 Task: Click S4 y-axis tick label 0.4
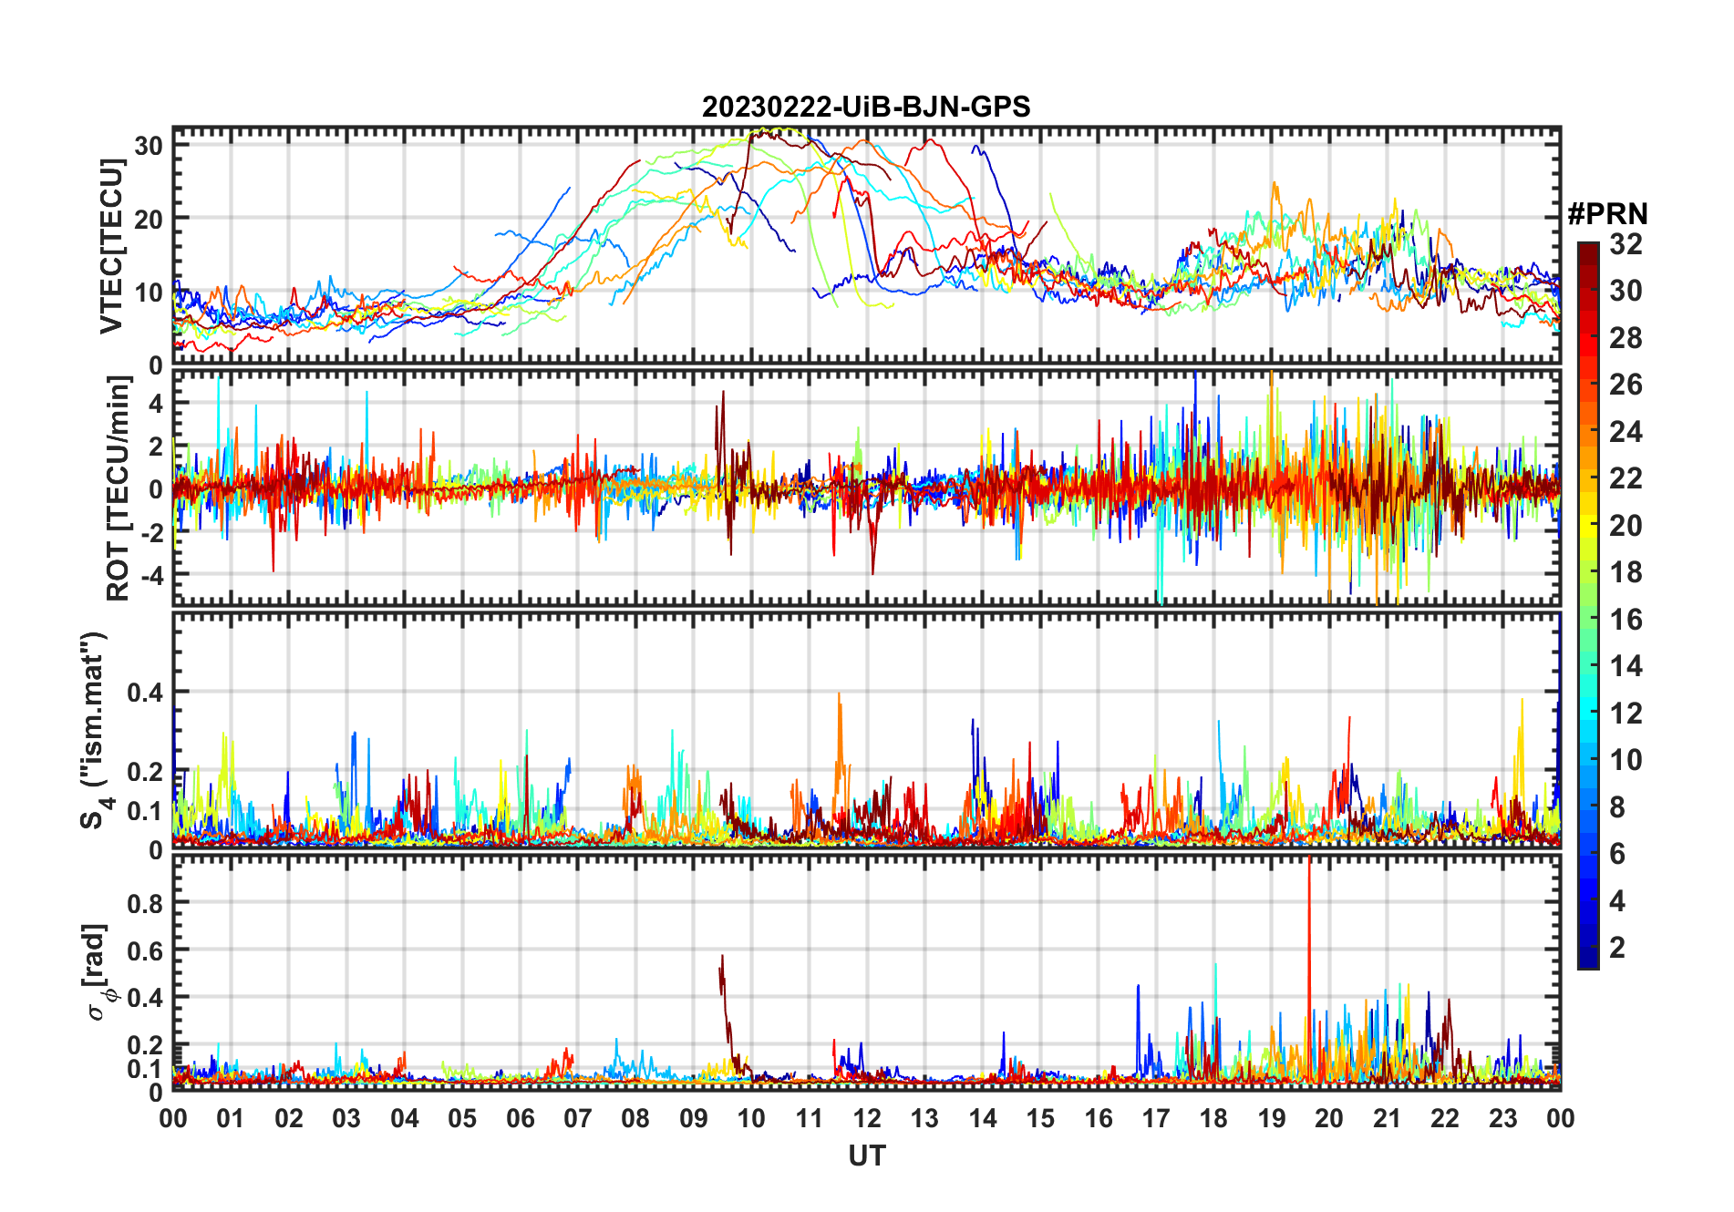[x=145, y=693]
